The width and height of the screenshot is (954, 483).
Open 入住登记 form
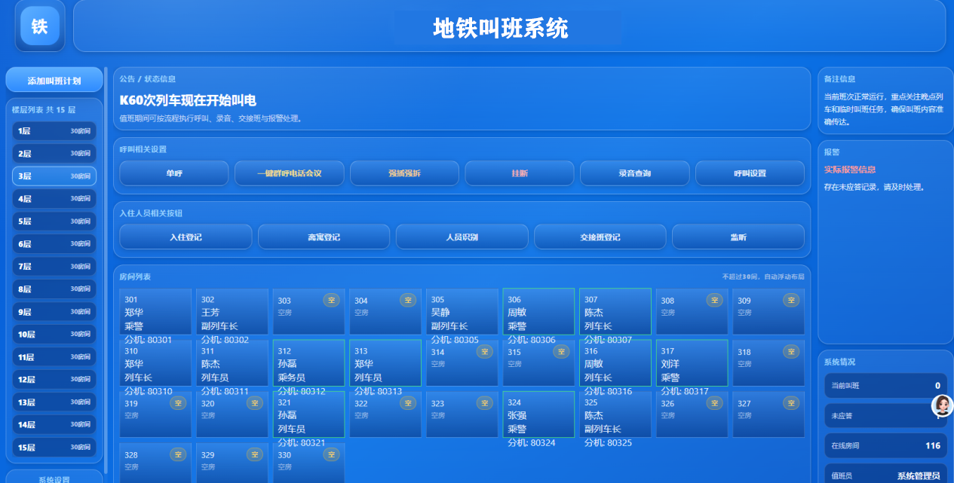pos(186,237)
